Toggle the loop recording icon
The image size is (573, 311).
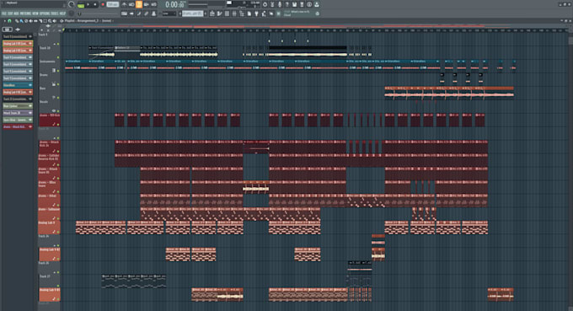(x=153, y=4)
